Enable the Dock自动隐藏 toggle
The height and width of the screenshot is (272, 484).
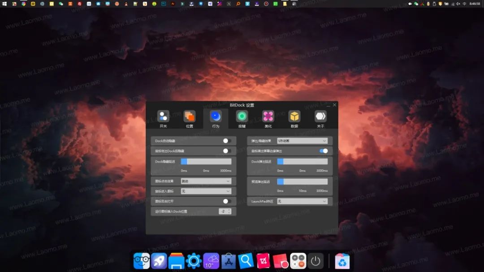tap(227, 141)
